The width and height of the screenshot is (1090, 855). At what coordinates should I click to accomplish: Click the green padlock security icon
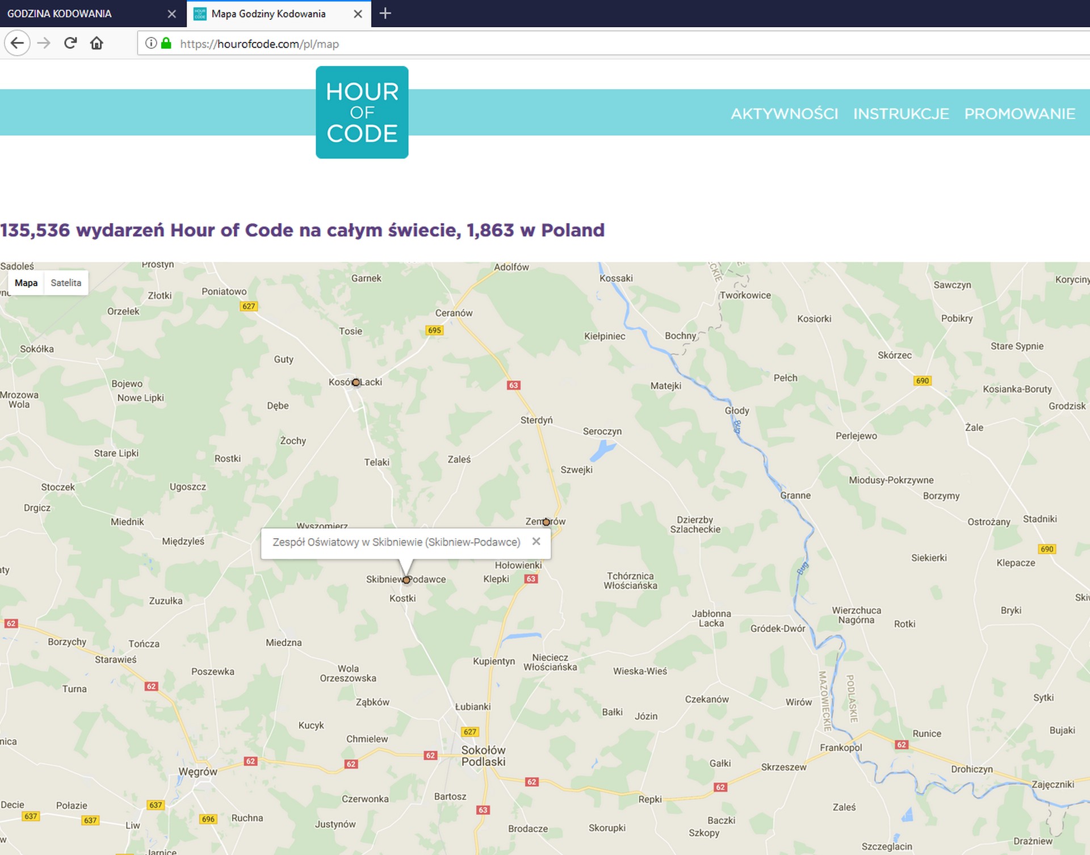pos(166,43)
